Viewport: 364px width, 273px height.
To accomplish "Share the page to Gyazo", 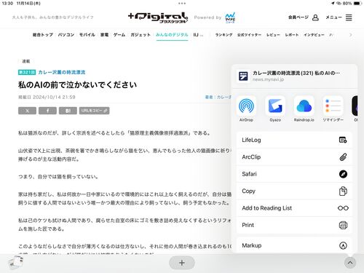I will click(275, 106).
